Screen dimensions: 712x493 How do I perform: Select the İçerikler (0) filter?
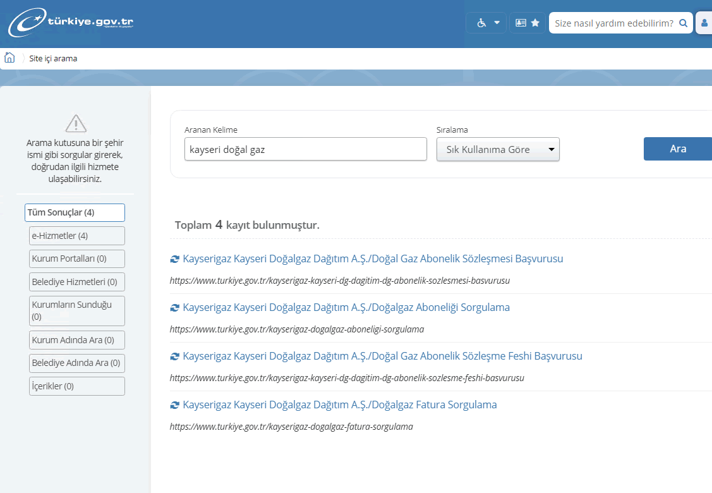pyautogui.click(x=76, y=386)
